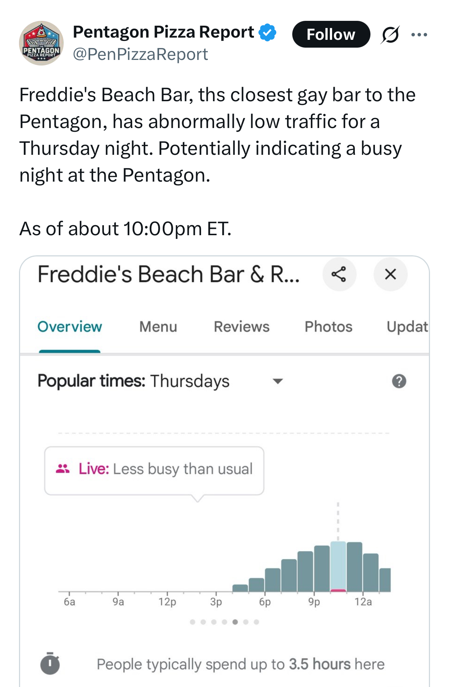The width and height of the screenshot is (449, 687).
Task: Expand the Thursdays day dropdown arrow
Action: tap(278, 381)
